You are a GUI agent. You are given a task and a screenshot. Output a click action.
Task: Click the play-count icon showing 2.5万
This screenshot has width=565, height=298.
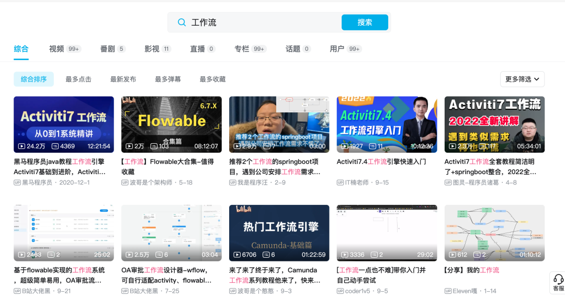(129, 255)
